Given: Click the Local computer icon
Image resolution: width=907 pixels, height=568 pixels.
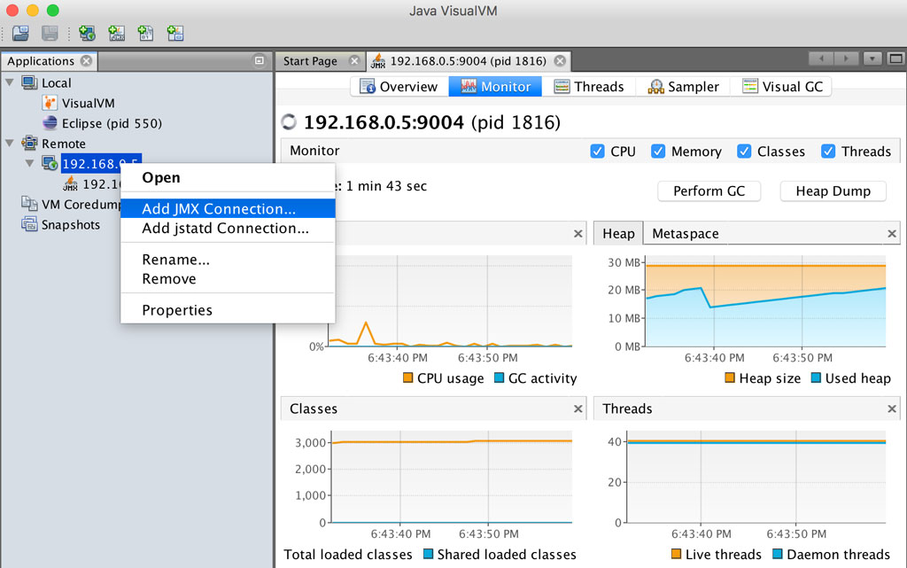Looking at the screenshot, I should click(x=29, y=82).
